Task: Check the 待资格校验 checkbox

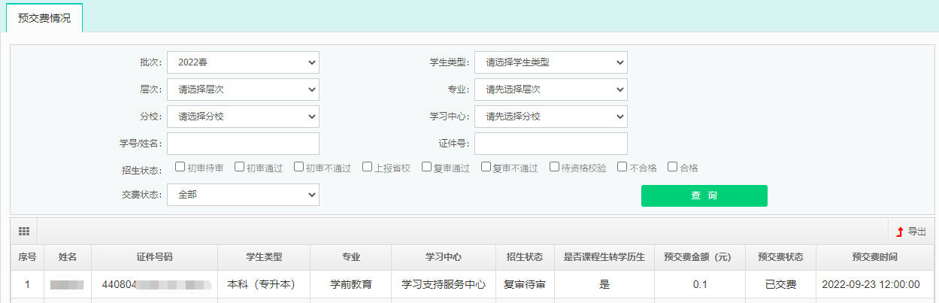Action: tap(554, 167)
